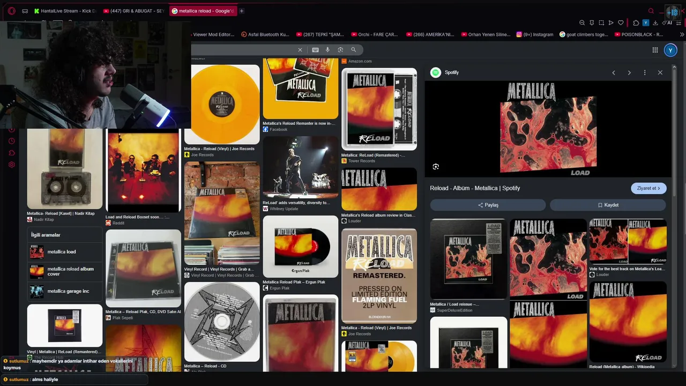Open the downloads icon in toolbar
The width and height of the screenshot is (686, 386).
pos(655,23)
